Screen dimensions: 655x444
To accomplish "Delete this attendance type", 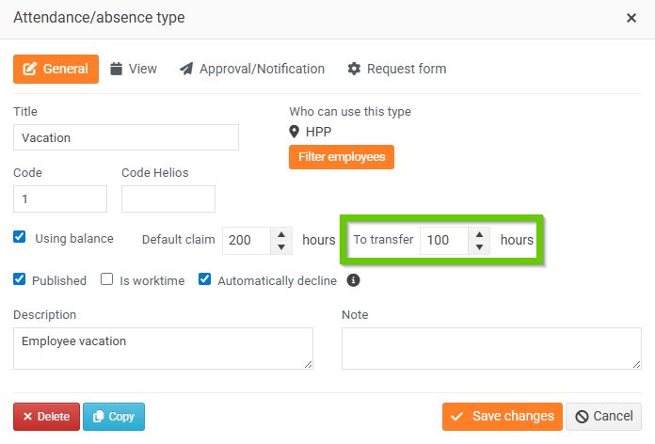I will [46, 416].
